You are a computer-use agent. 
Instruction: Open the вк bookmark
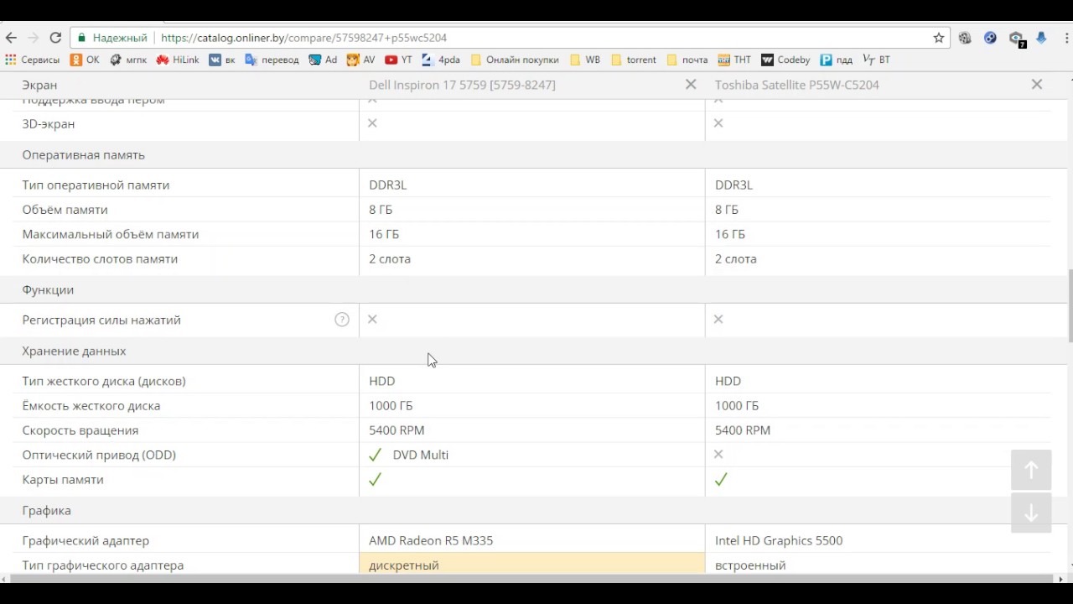click(x=222, y=60)
